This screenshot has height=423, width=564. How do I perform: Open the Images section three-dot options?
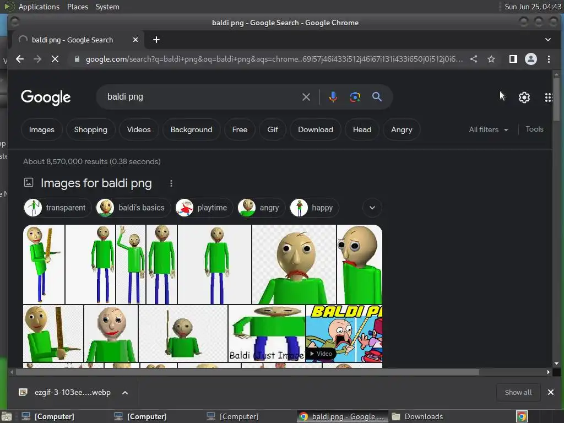pyautogui.click(x=171, y=183)
